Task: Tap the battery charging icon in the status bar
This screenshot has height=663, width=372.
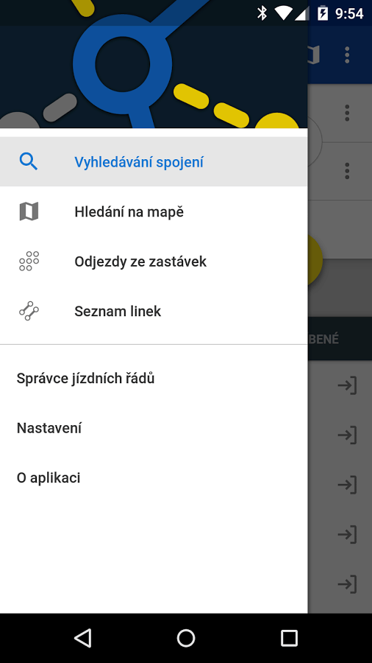Action: tap(322, 13)
